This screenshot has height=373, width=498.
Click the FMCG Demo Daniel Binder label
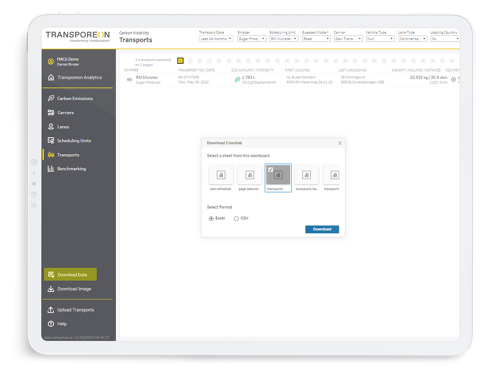pos(68,62)
